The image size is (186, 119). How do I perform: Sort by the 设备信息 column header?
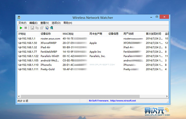click(115, 34)
